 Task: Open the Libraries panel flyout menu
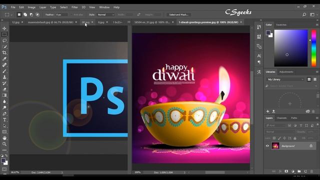pos(317,72)
